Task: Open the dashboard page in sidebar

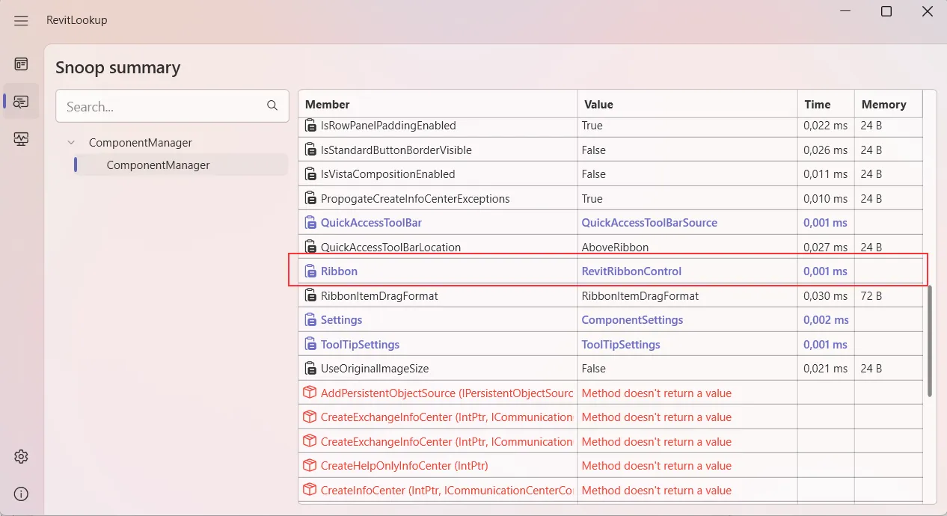Action: click(21, 64)
